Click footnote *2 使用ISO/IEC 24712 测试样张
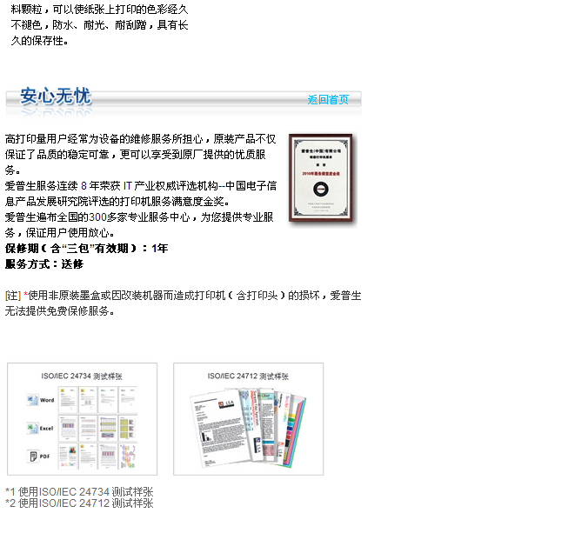The image size is (568, 533). (79, 503)
